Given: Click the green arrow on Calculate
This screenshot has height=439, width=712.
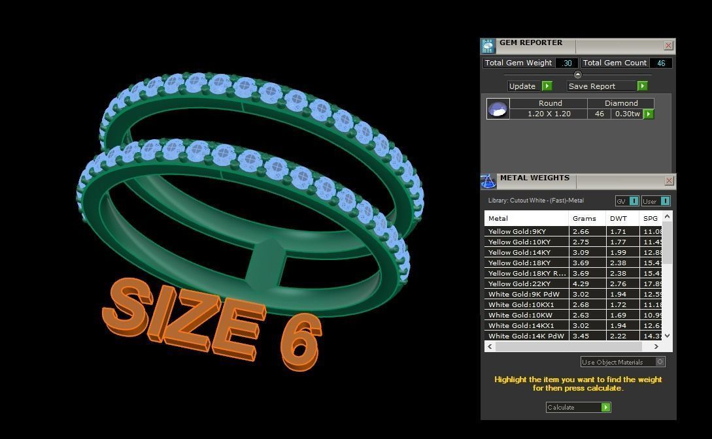Looking at the screenshot, I should [x=605, y=407].
